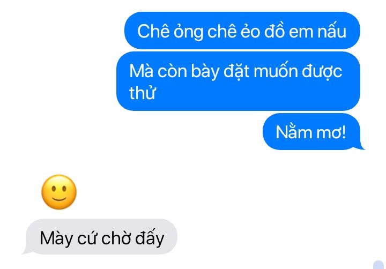This screenshot has height=269, width=386.
Task: Select the 'Mà còn bày đặt muốn được thử' bubble
Action: coord(238,81)
